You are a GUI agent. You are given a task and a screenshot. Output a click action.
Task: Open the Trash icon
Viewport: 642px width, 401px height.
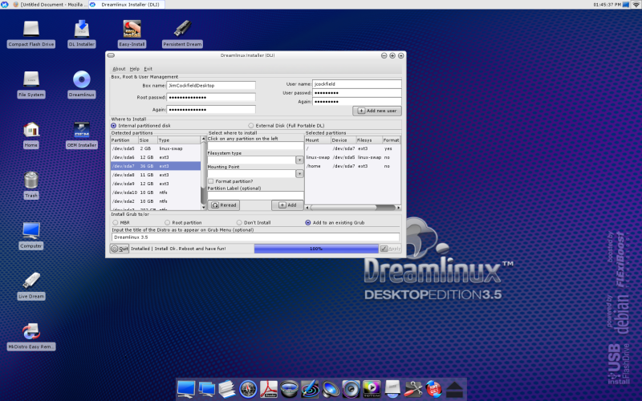[31, 180]
